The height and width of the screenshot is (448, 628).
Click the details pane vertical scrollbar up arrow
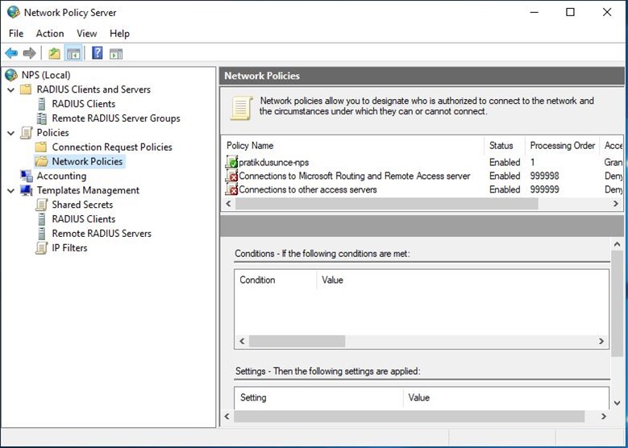[617, 244]
